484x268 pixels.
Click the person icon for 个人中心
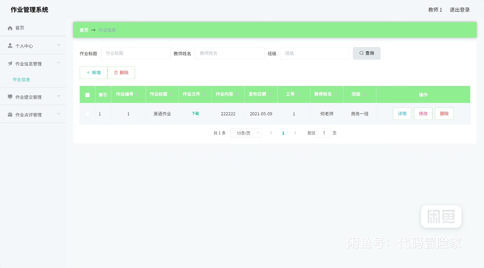(x=10, y=46)
